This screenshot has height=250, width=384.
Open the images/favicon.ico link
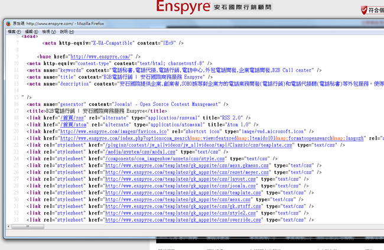(x=113, y=132)
